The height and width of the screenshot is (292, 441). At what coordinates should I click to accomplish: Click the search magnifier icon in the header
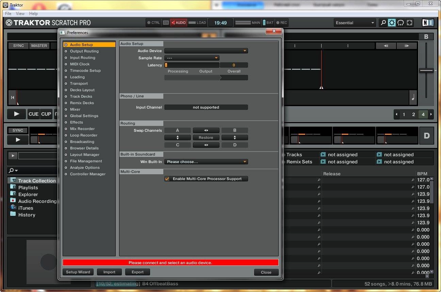point(383,23)
